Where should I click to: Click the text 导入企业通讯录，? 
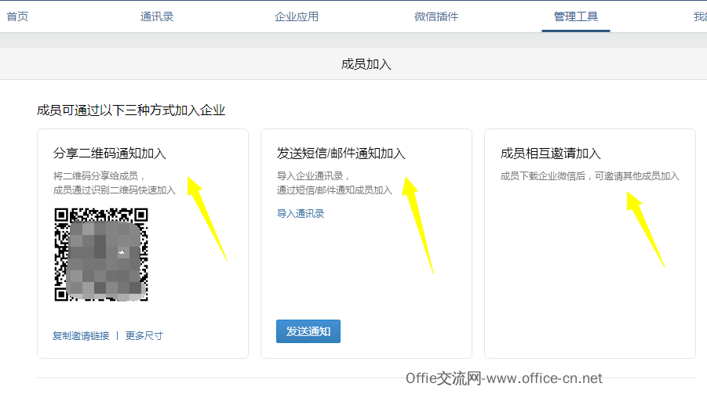tap(313, 176)
